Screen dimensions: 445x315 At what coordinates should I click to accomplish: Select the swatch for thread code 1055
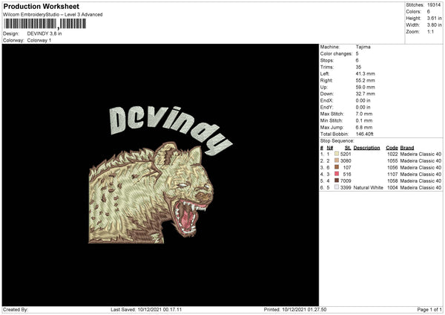tap(337, 160)
